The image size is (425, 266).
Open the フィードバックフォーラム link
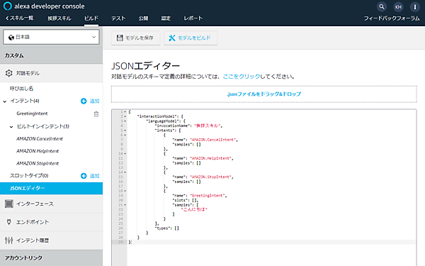coord(392,18)
